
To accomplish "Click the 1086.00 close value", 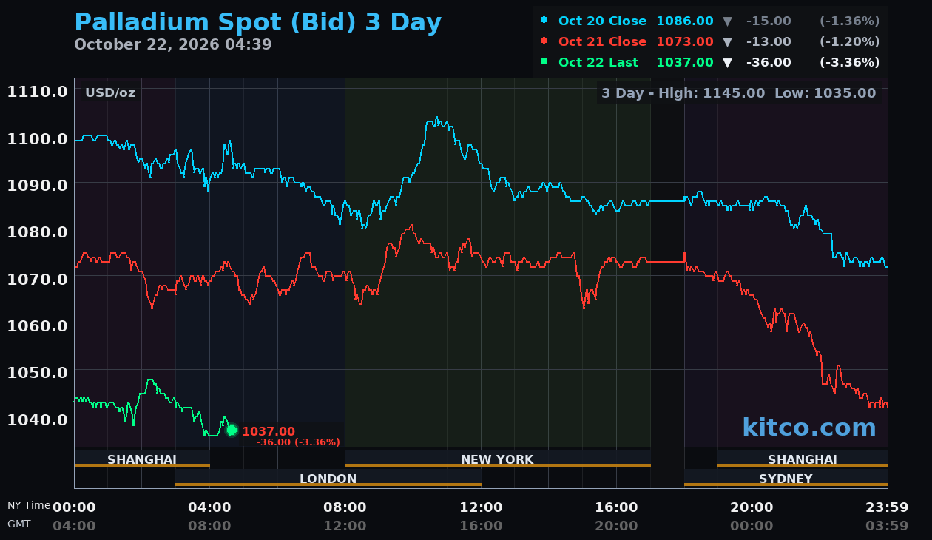I will pyautogui.click(x=685, y=21).
